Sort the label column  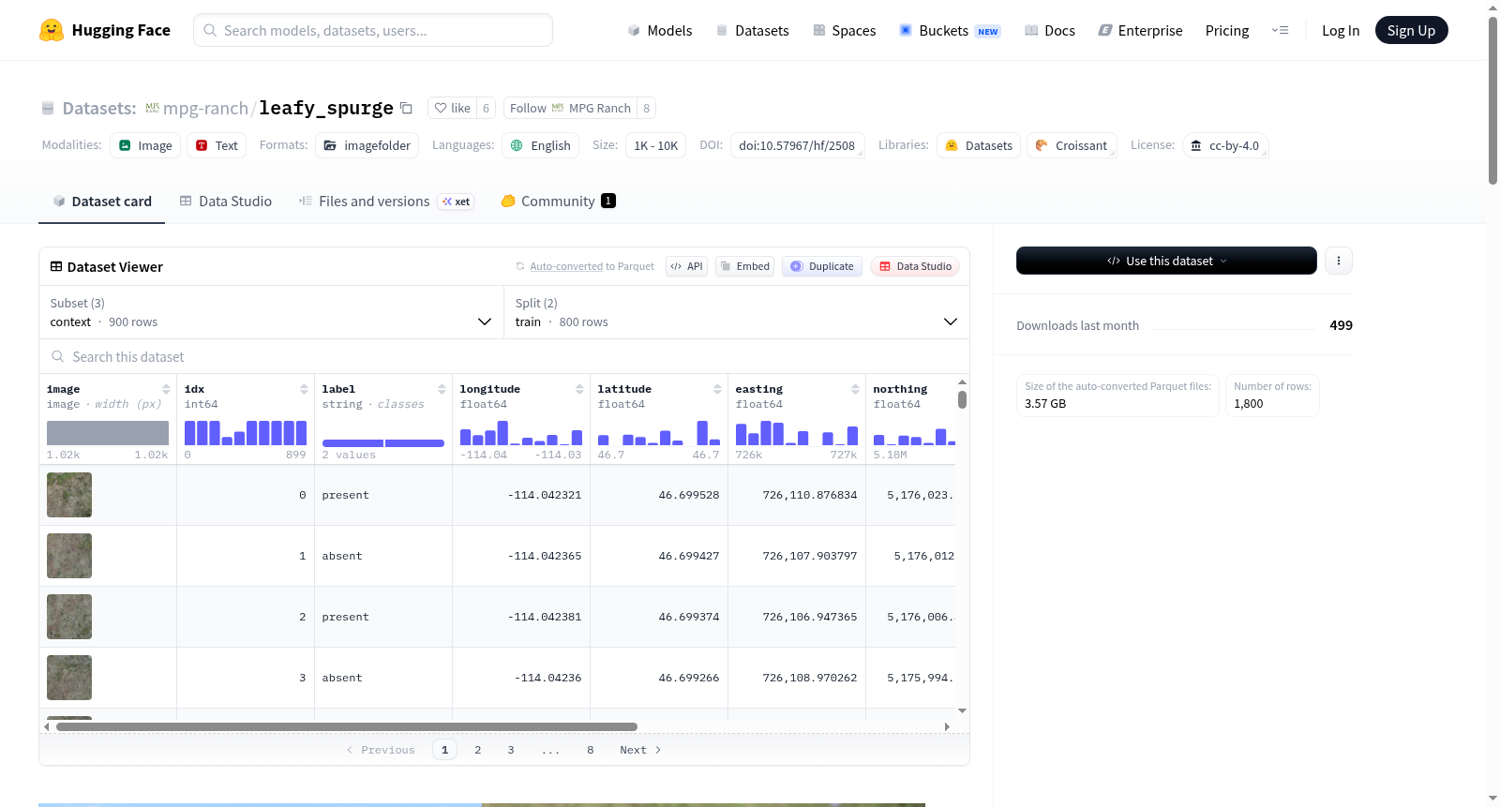[x=442, y=389]
